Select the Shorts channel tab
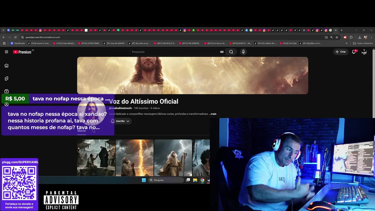 pyautogui.click(x=81, y=131)
